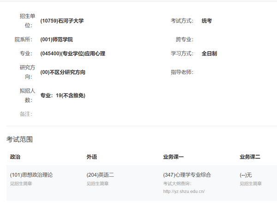Click 见招生简章 under 思想政治理论
The height and width of the screenshot is (203, 277).
pos(21,184)
